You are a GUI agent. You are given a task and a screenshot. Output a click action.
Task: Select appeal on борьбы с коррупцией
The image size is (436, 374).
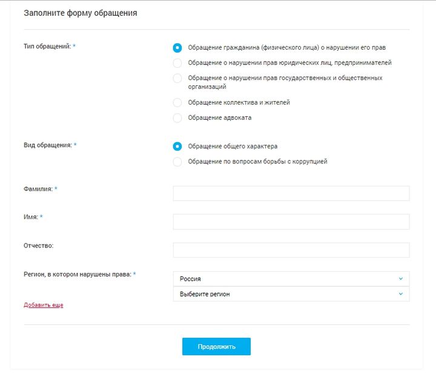tap(177, 162)
